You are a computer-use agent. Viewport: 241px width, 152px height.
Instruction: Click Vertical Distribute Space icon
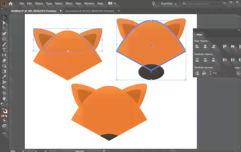[x=197, y=73]
